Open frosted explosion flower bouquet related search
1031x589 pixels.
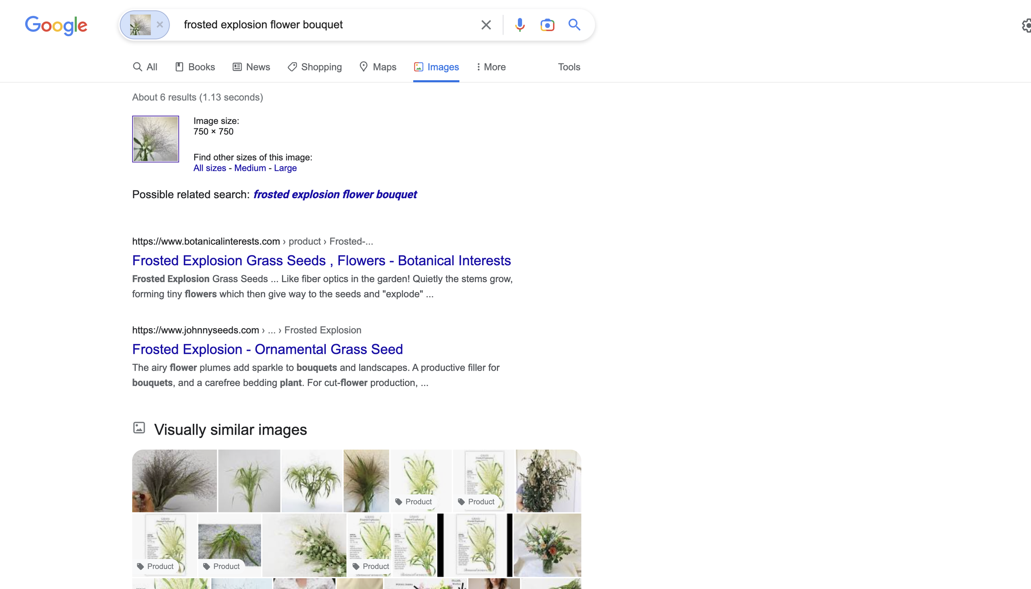coord(335,194)
